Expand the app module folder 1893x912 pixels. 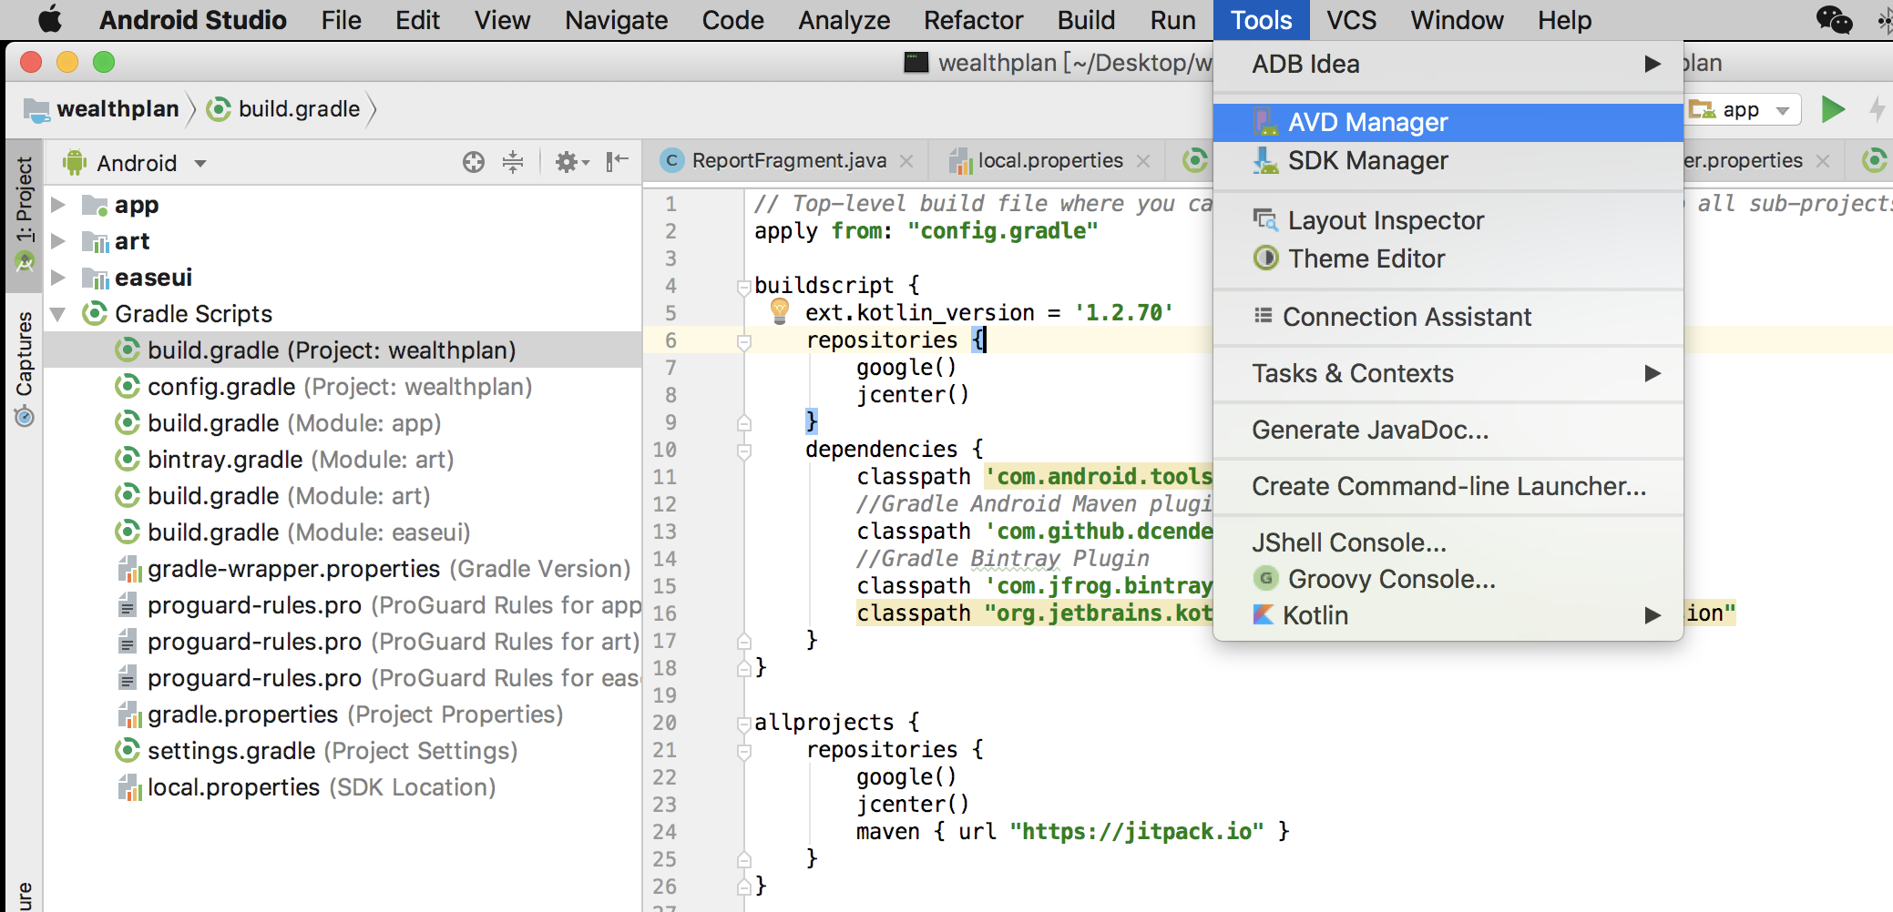tap(58, 205)
